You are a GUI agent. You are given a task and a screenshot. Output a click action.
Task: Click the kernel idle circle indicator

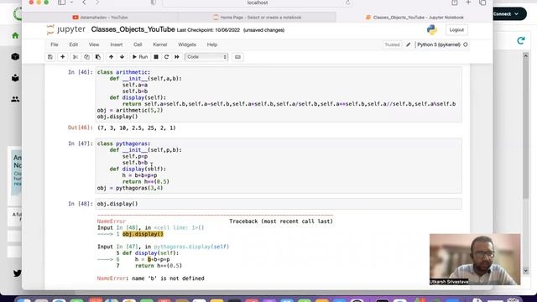pos(466,44)
